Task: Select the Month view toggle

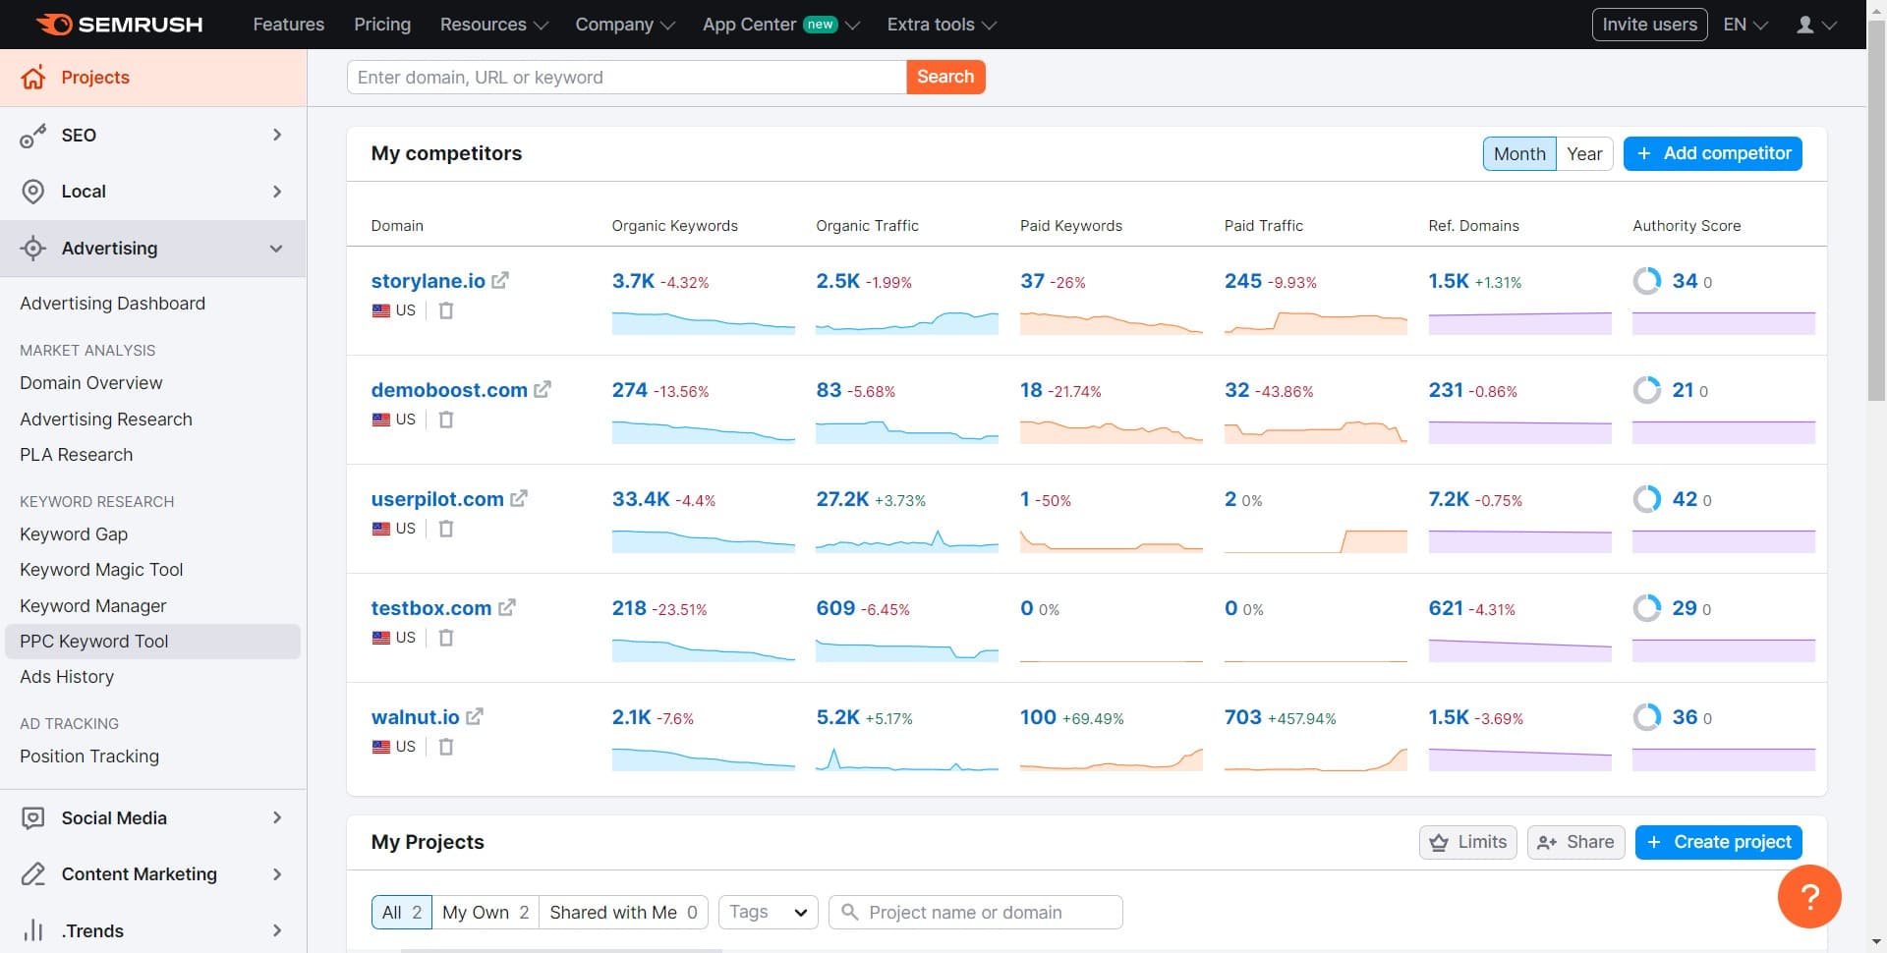Action: point(1518,153)
